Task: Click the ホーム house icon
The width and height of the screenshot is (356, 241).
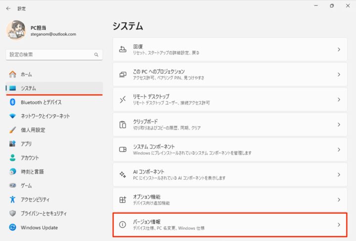Action: coord(13,74)
